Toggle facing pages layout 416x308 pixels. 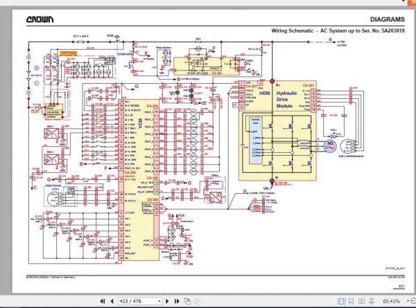coord(361,301)
